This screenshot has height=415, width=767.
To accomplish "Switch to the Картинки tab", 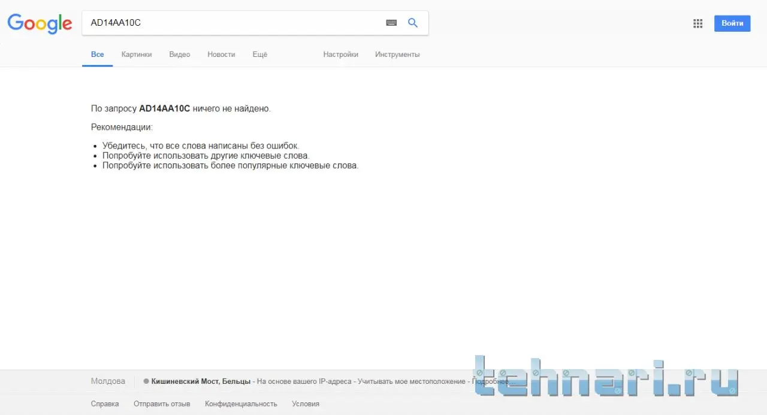I will 137,54.
